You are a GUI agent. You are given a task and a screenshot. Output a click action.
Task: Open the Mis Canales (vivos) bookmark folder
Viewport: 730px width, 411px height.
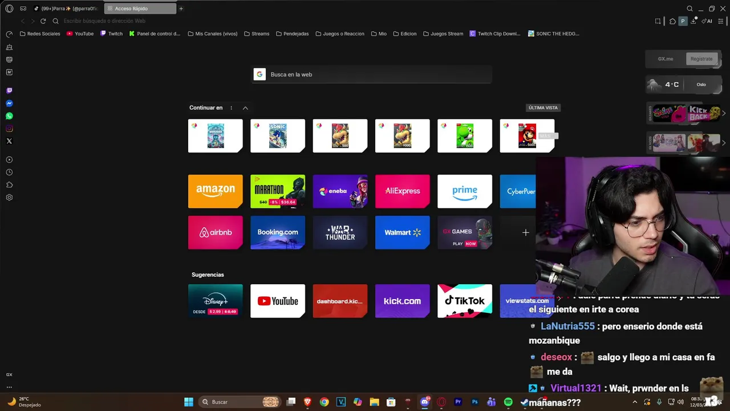pyautogui.click(x=212, y=34)
